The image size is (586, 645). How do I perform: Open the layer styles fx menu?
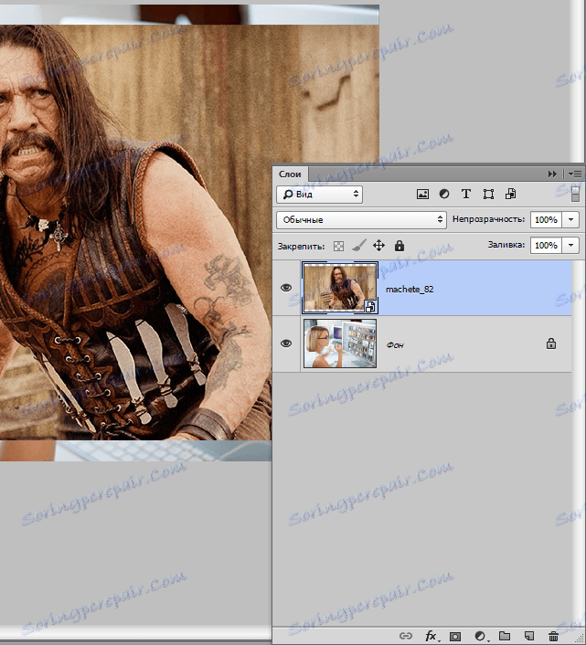432,636
